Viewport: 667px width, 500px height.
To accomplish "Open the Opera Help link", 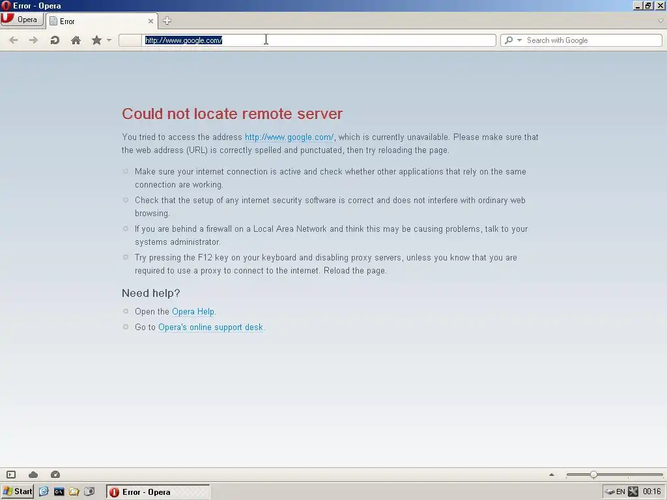I will [193, 312].
